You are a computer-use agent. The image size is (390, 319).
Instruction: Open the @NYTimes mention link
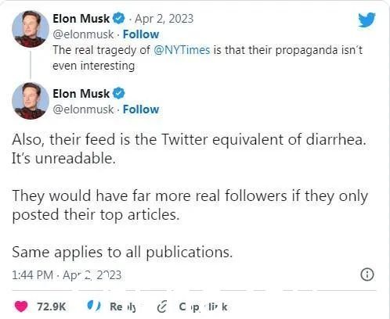182,50
